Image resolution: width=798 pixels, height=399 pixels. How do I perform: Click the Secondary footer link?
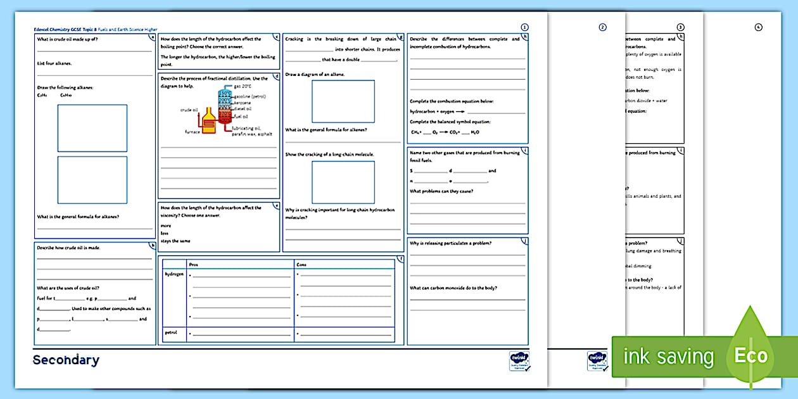click(x=65, y=359)
